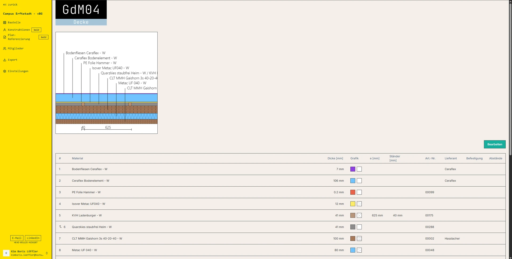Click the nested-layer arrow icon in row 6
This screenshot has width=512, height=259.
point(61,227)
